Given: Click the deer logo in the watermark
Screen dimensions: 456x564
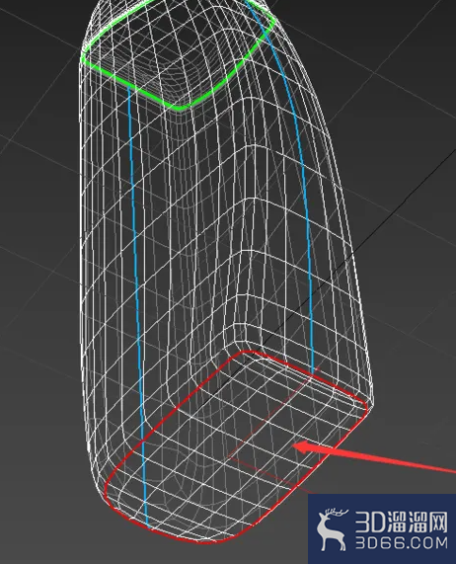Looking at the screenshot, I should (x=331, y=528).
